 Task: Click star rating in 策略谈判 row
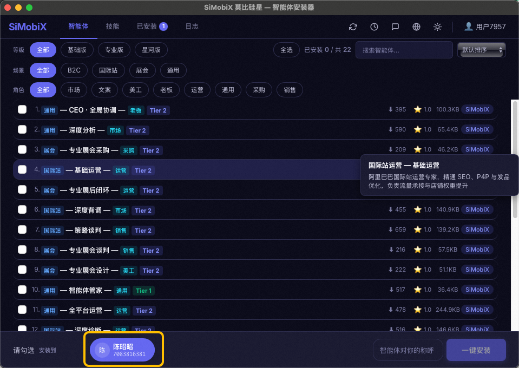click(423, 229)
